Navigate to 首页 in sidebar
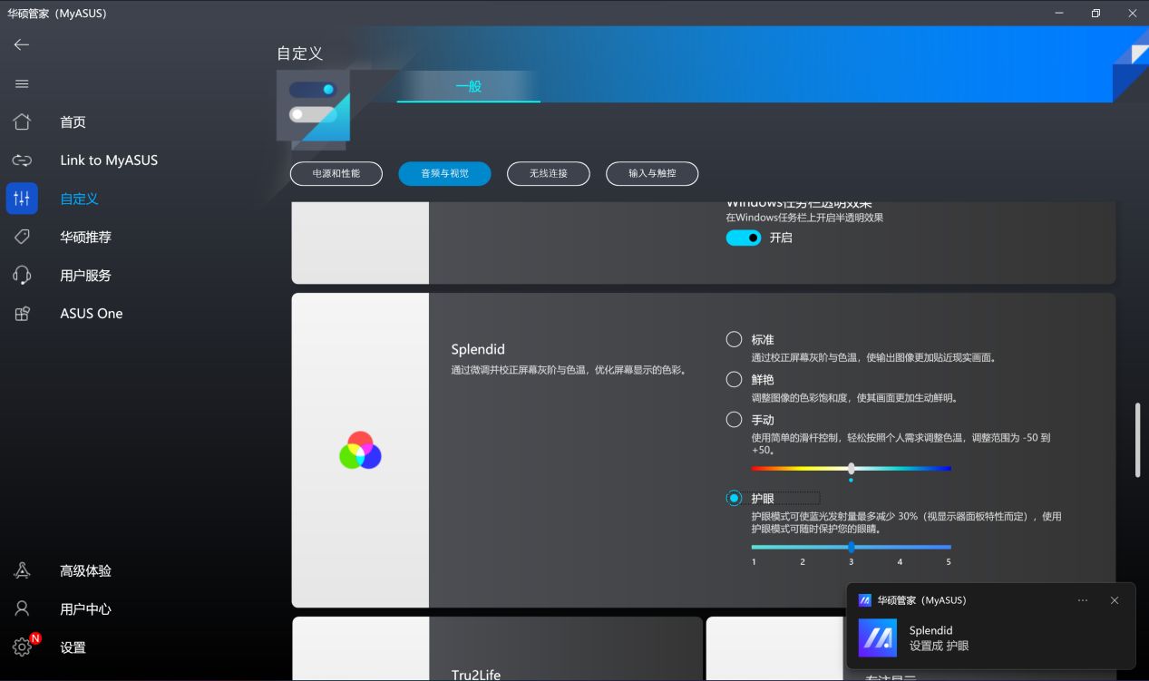The width and height of the screenshot is (1149, 681). 73,122
